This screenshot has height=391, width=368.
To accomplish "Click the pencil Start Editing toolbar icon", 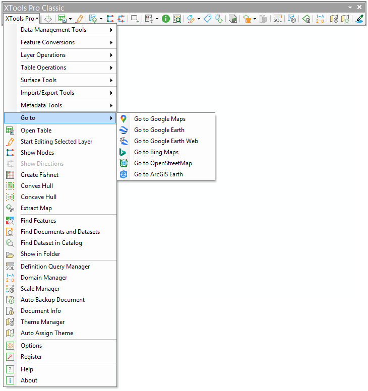I will tap(80, 19).
